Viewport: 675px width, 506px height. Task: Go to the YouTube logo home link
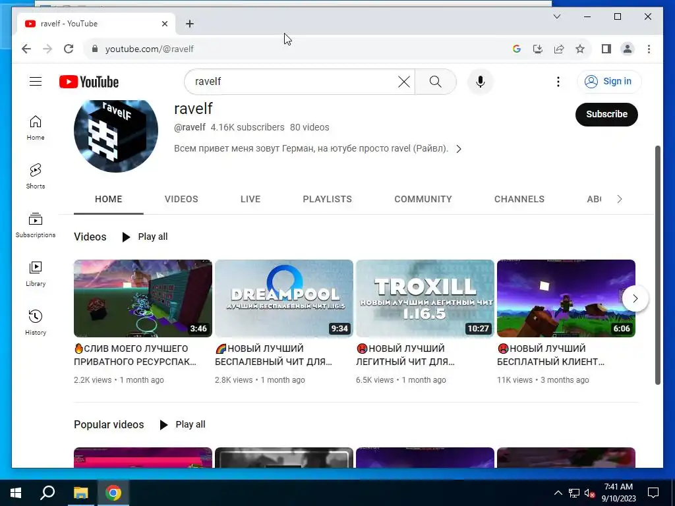[89, 82]
